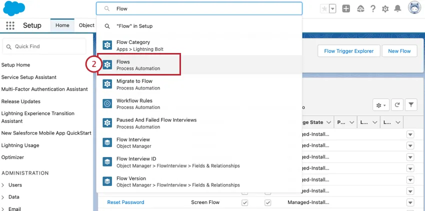The image size is (425, 211).
Task: Click the Salesforce cloud logo
Action: [x=15, y=9]
